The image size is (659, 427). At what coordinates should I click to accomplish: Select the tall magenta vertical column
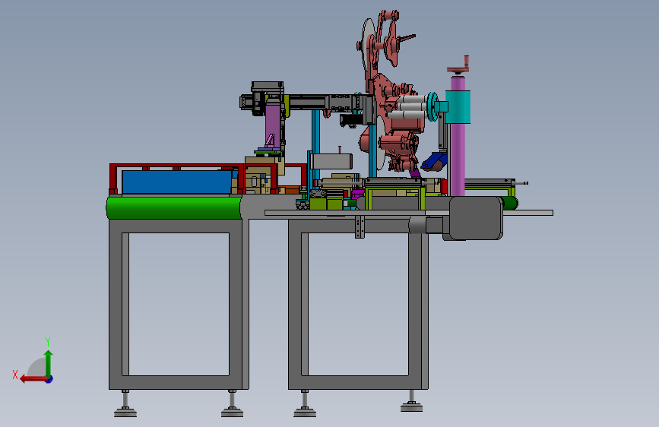pyautogui.click(x=458, y=137)
